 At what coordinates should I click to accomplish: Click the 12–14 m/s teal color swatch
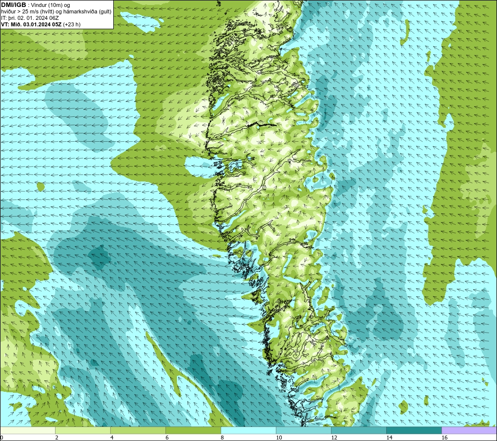coord(358,430)
